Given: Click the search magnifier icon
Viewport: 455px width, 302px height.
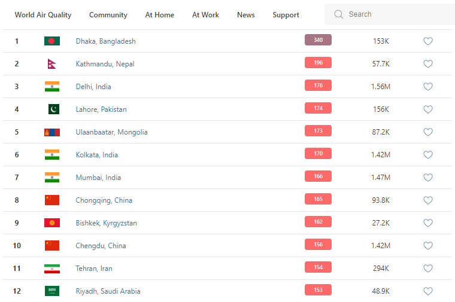Looking at the screenshot, I should (x=339, y=14).
